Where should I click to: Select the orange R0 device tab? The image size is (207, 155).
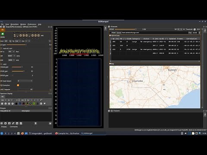point(3,30)
